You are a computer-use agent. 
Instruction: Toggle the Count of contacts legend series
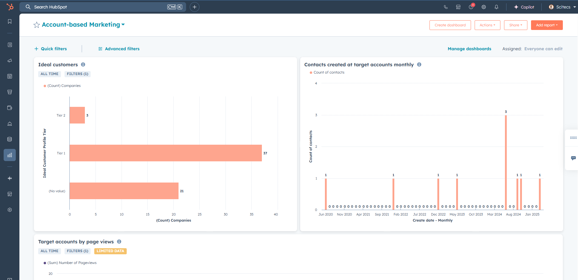(329, 72)
